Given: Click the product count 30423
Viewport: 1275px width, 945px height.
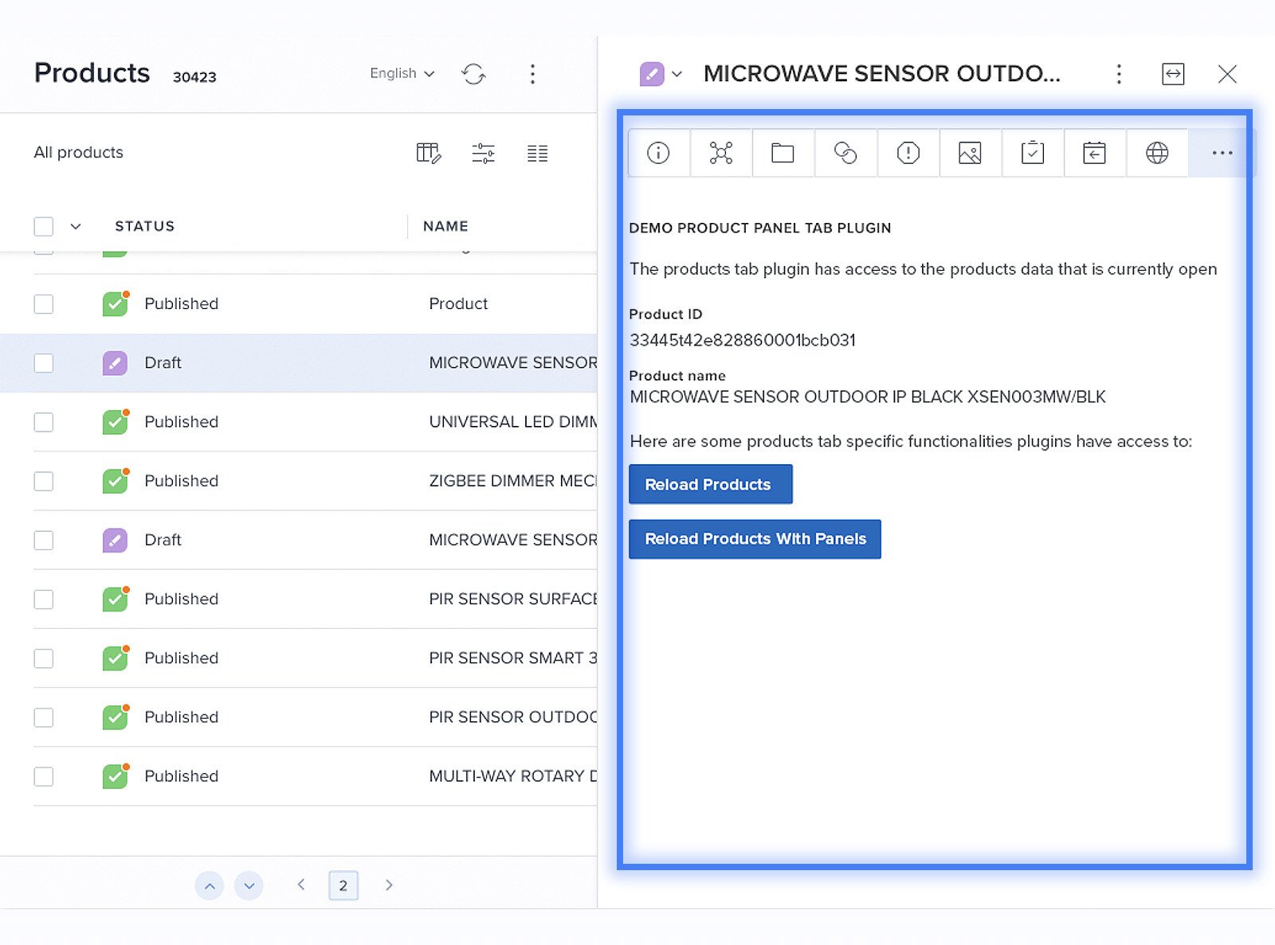Looking at the screenshot, I should 194,76.
